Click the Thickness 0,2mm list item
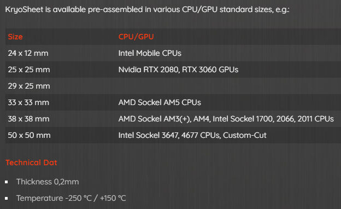Viewport: 341px width, 209px height. pyautogui.click(x=48, y=182)
